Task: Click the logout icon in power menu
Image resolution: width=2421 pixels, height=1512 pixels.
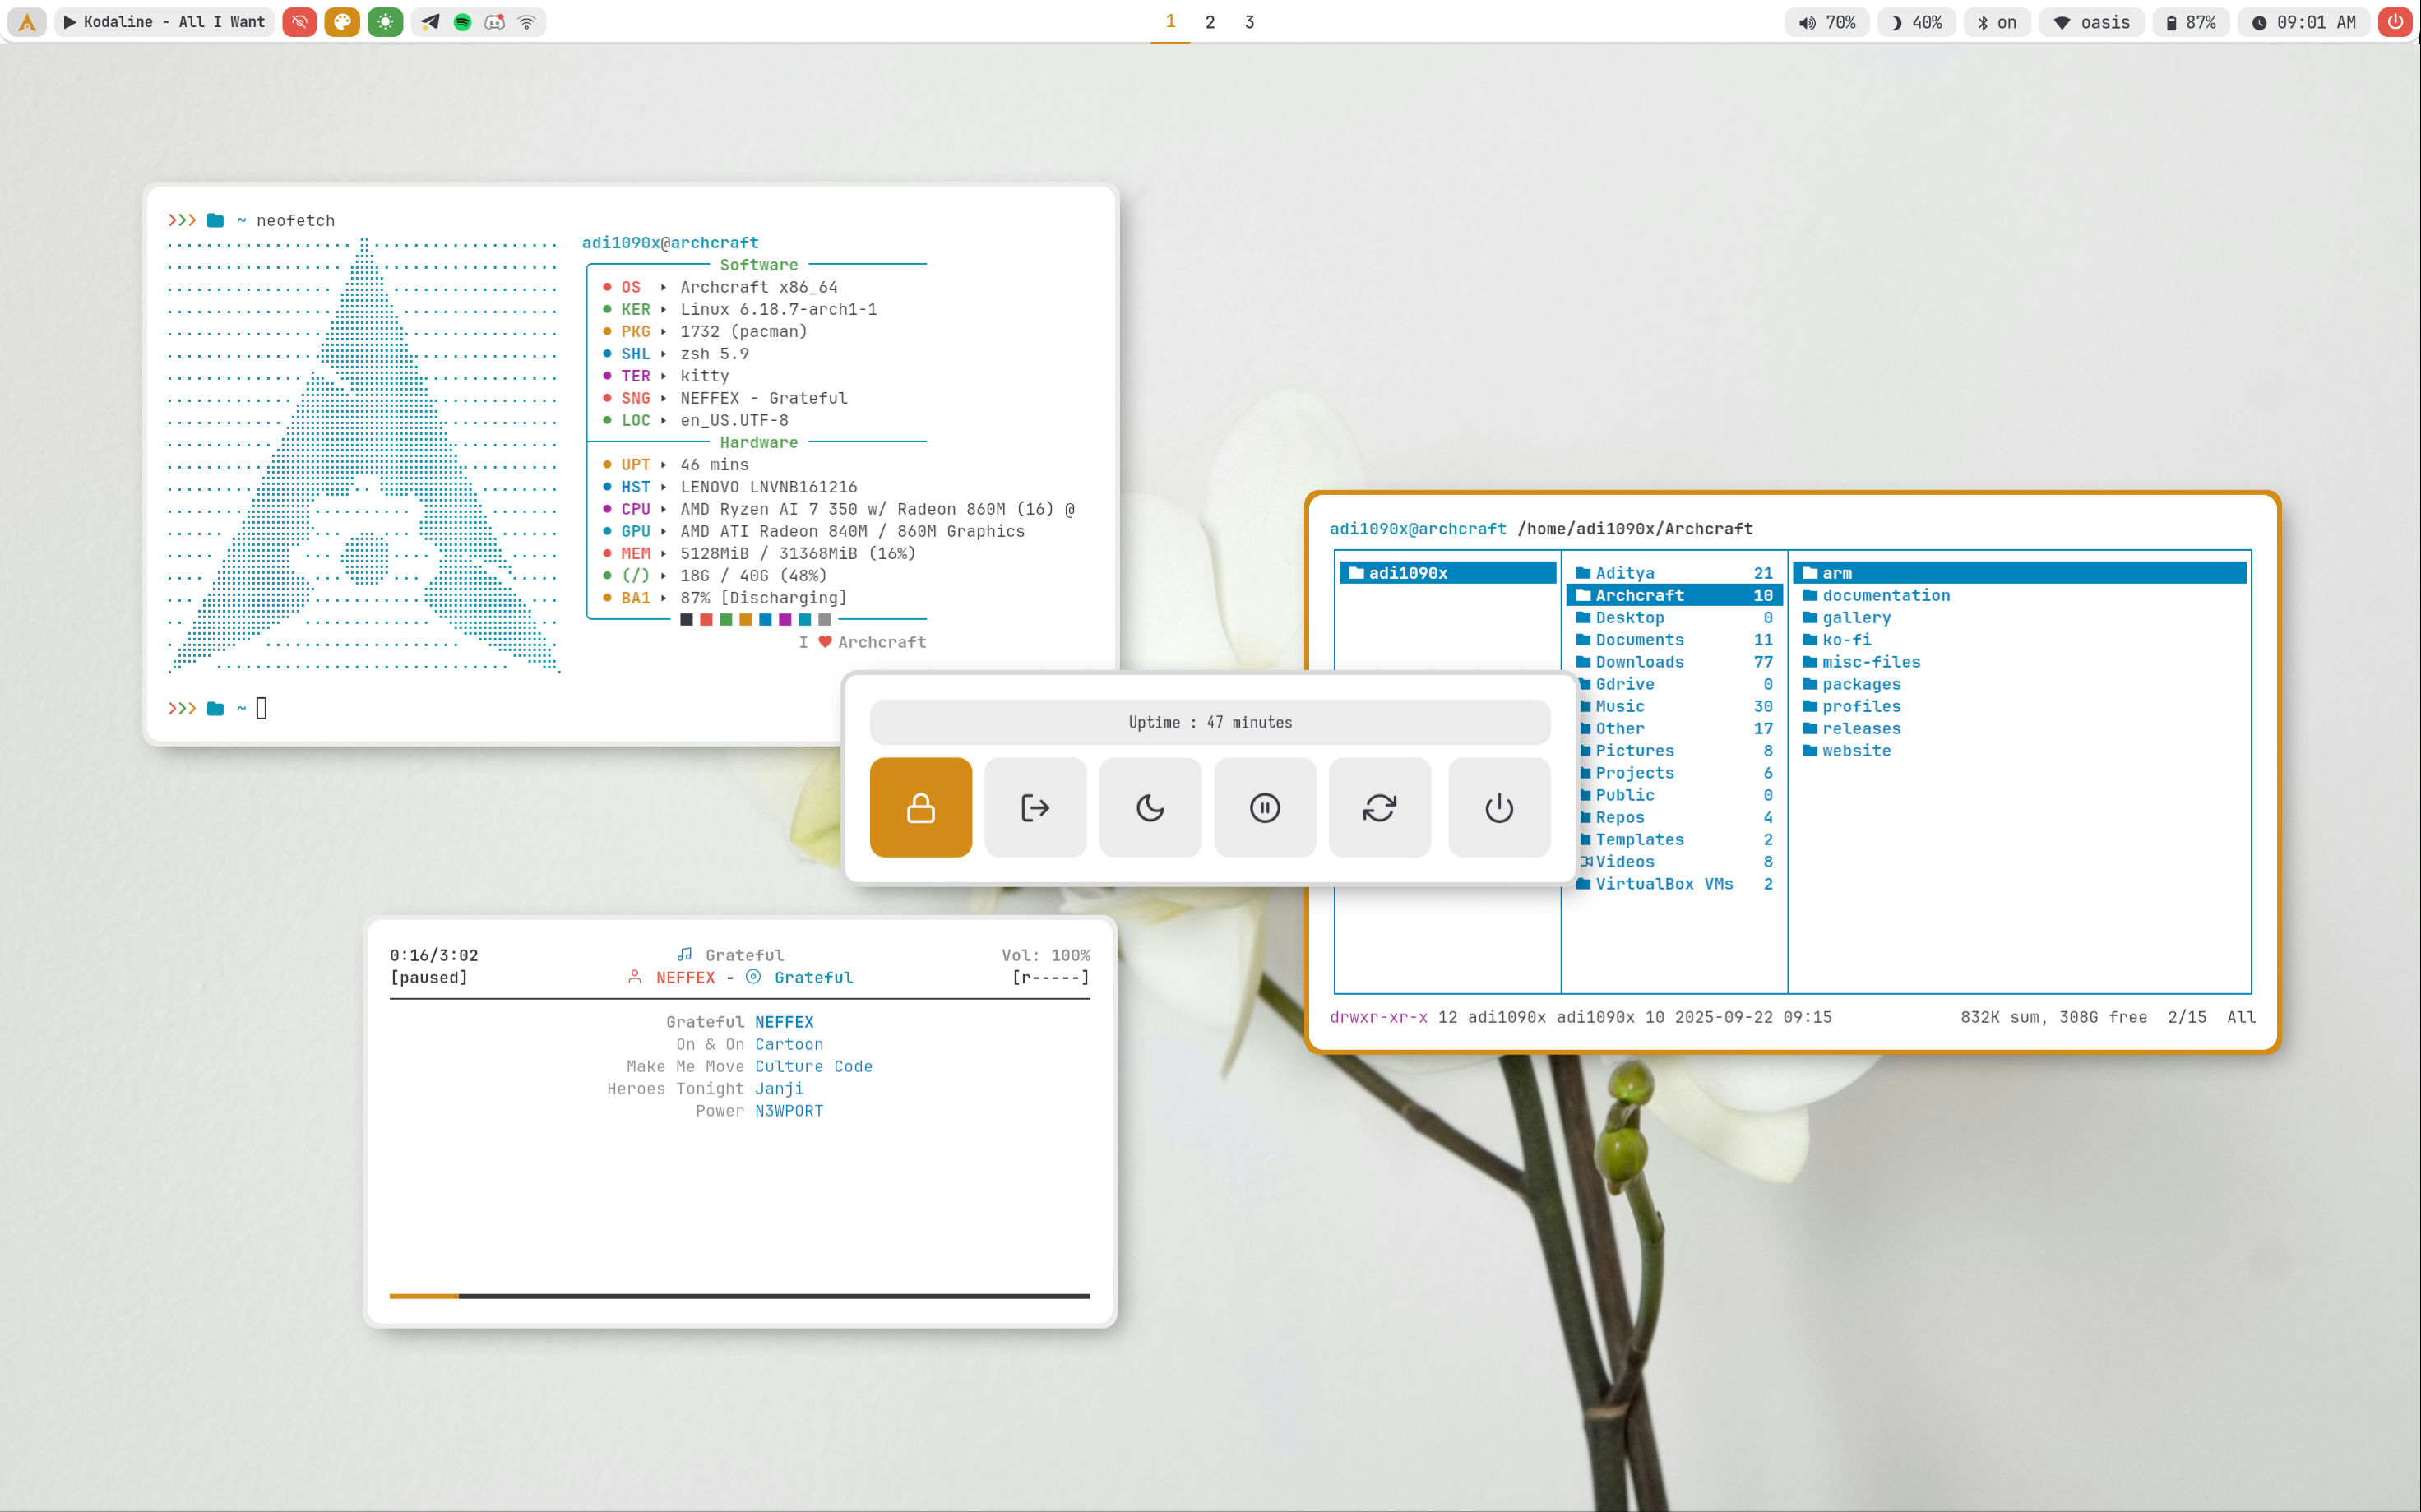Action: point(1035,807)
